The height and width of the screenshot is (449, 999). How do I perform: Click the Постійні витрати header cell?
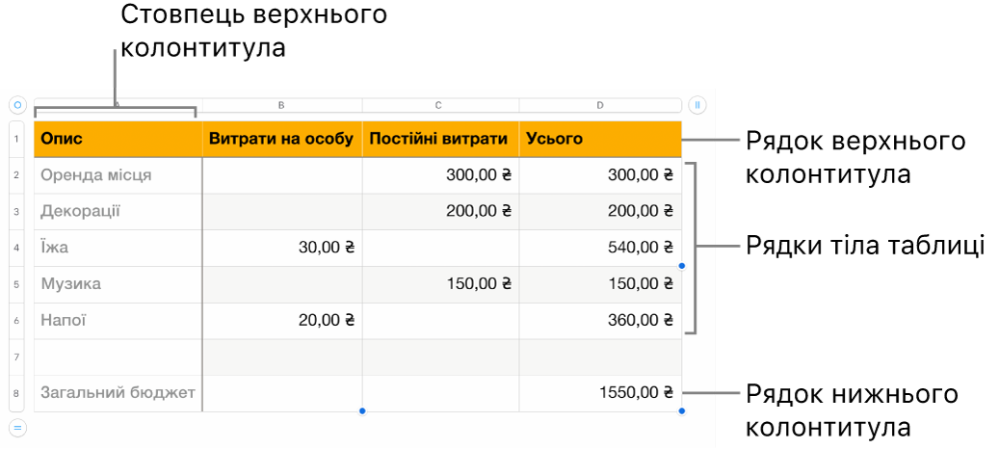[x=441, y=139]
